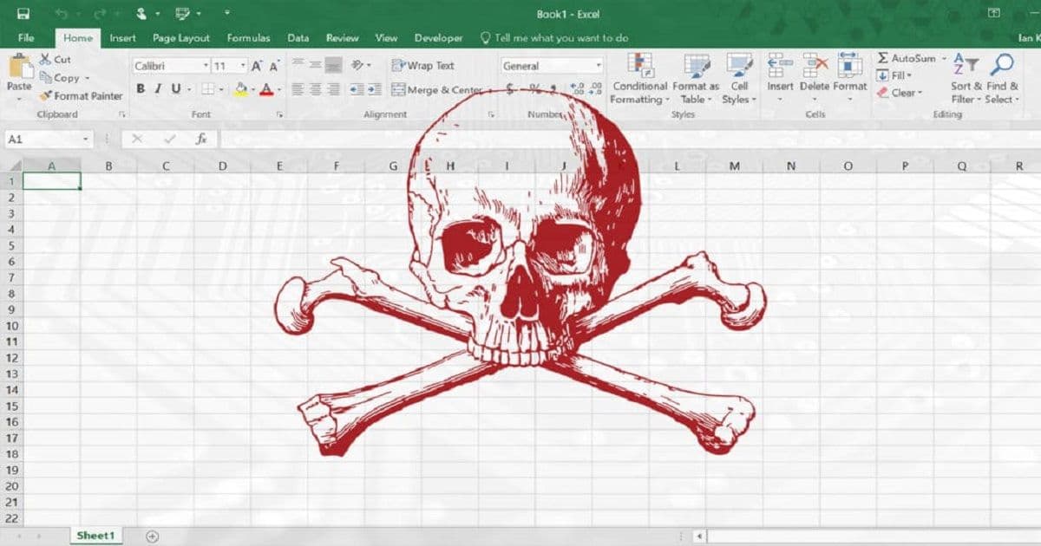
Task: Click the Tell me what you want to do box
Action: (x=554, y=38)
